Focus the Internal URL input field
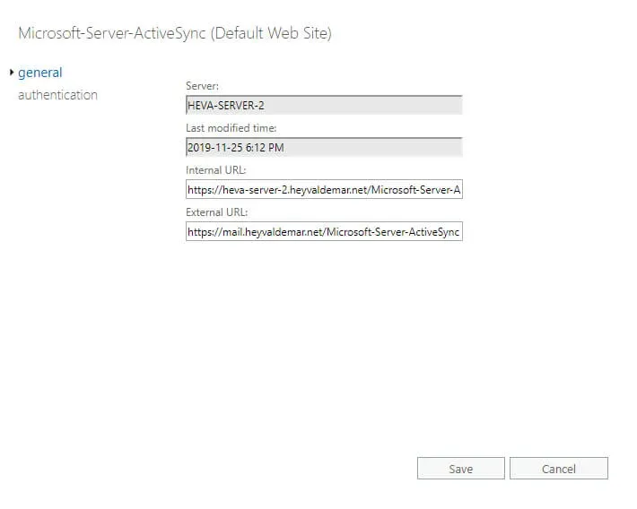The width and height of the screenshot is (637, 509). click(x=324, y=190)
